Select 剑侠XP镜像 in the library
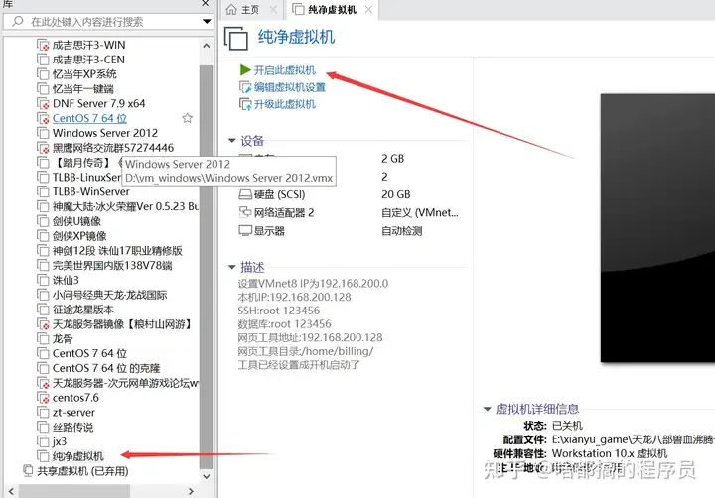Screen dimensions: 715x498 79,236
